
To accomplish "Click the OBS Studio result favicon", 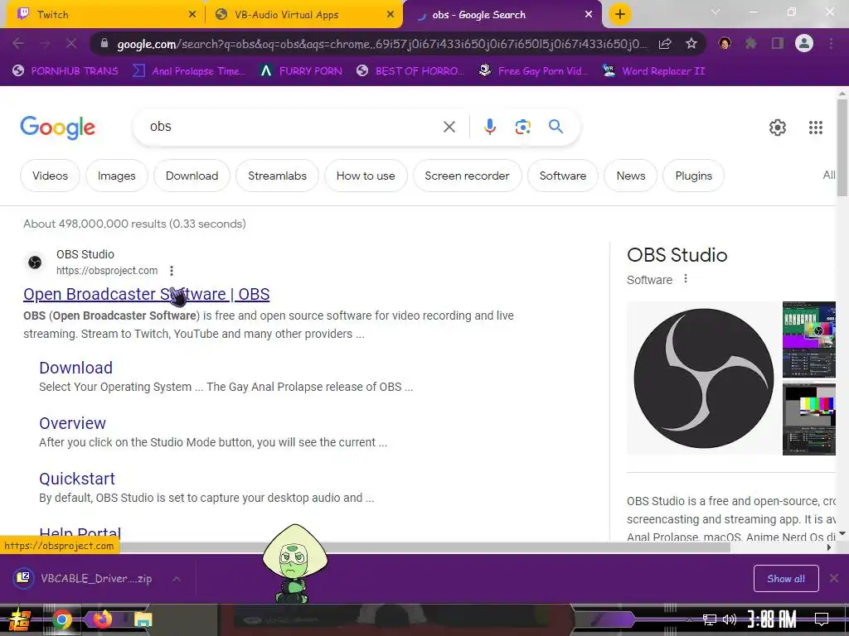I will [35, 263].
